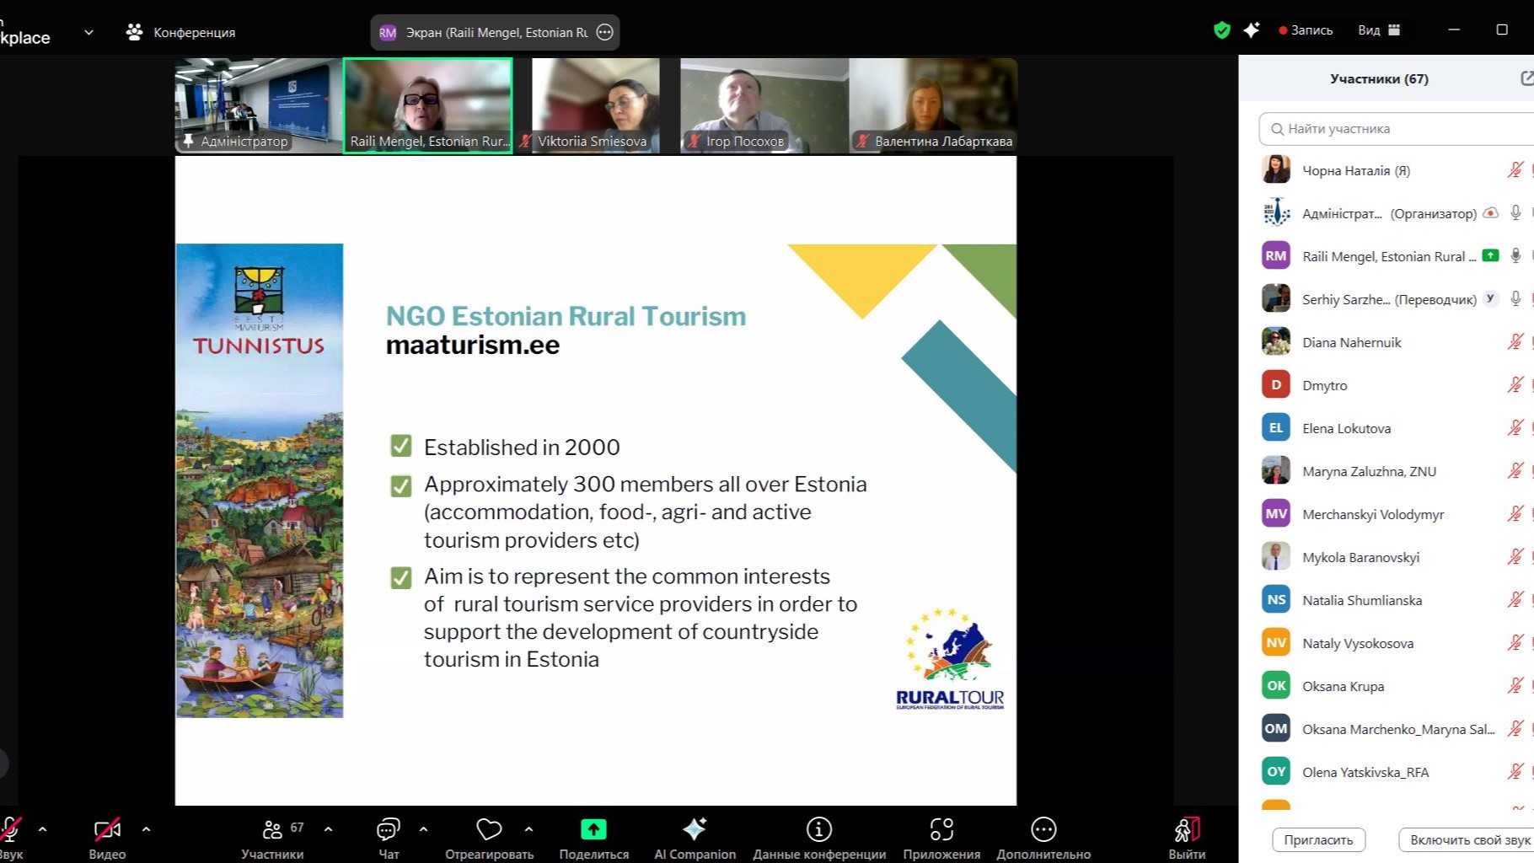The height and width of the screenshot is (863, 1534).
Task: Toggle the participants panel button
Action: coord(272,830)
